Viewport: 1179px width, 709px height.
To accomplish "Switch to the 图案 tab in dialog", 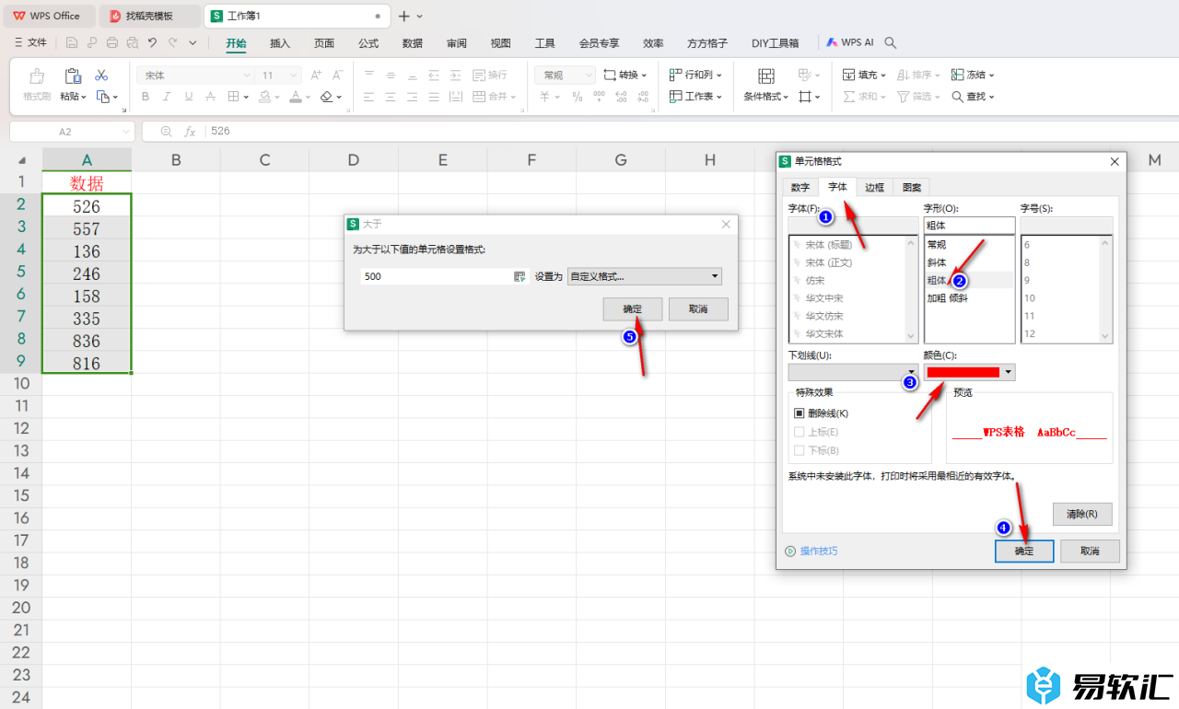I will (911, 187).
